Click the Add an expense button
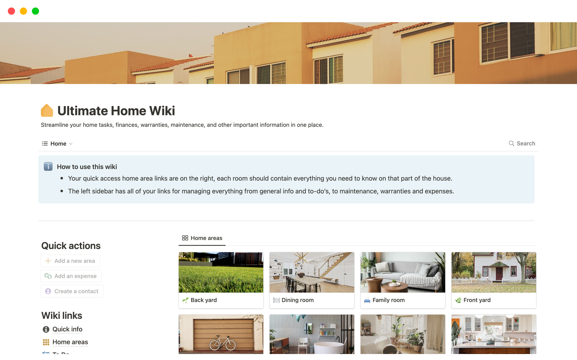This screenshot has height=360, width=577. coord(72,275)
